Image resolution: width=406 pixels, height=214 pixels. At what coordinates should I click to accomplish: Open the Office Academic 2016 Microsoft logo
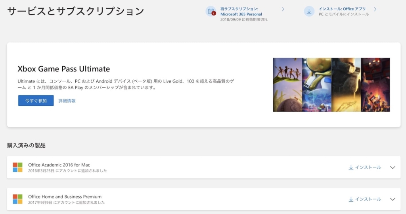pyautogui.click(x=17, y=167)
